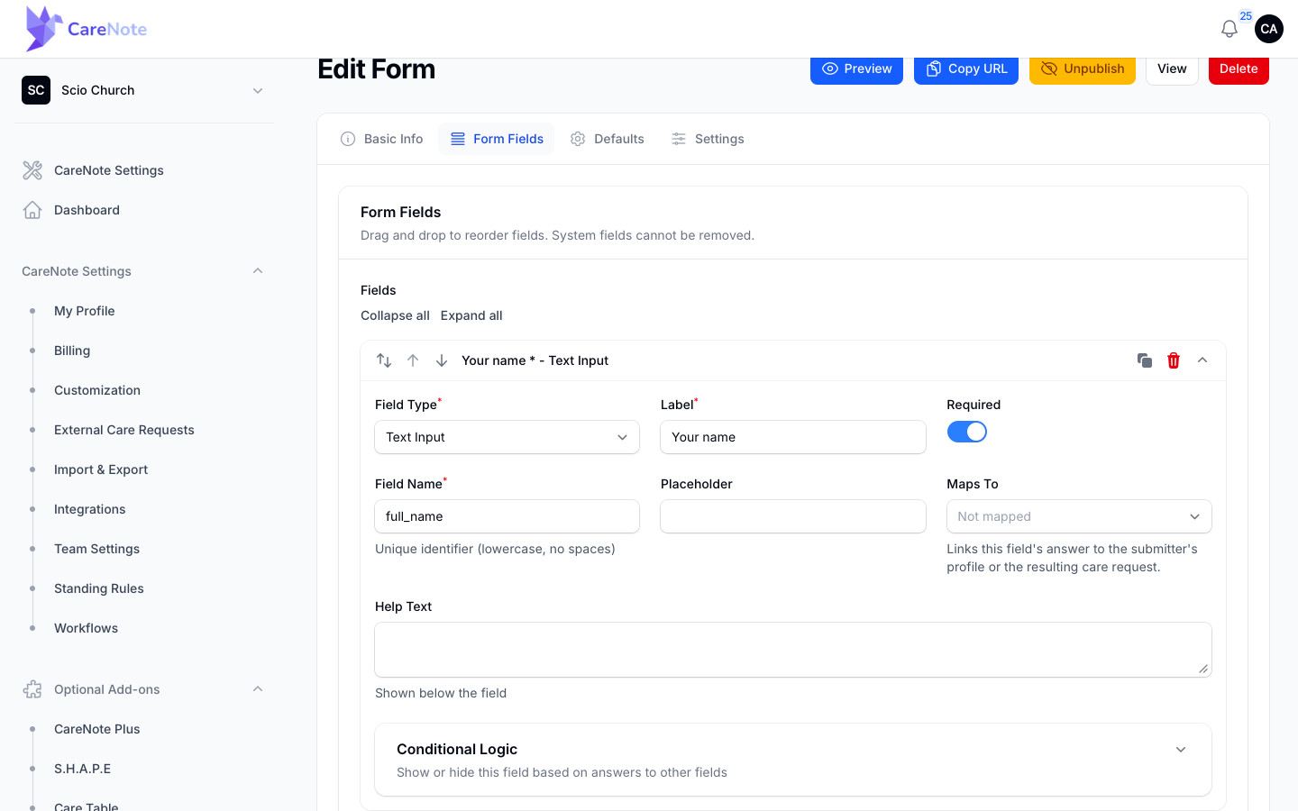Click the Help Text textarea
The height and width of the screenshot is (811, 1298).
point(793,650)
